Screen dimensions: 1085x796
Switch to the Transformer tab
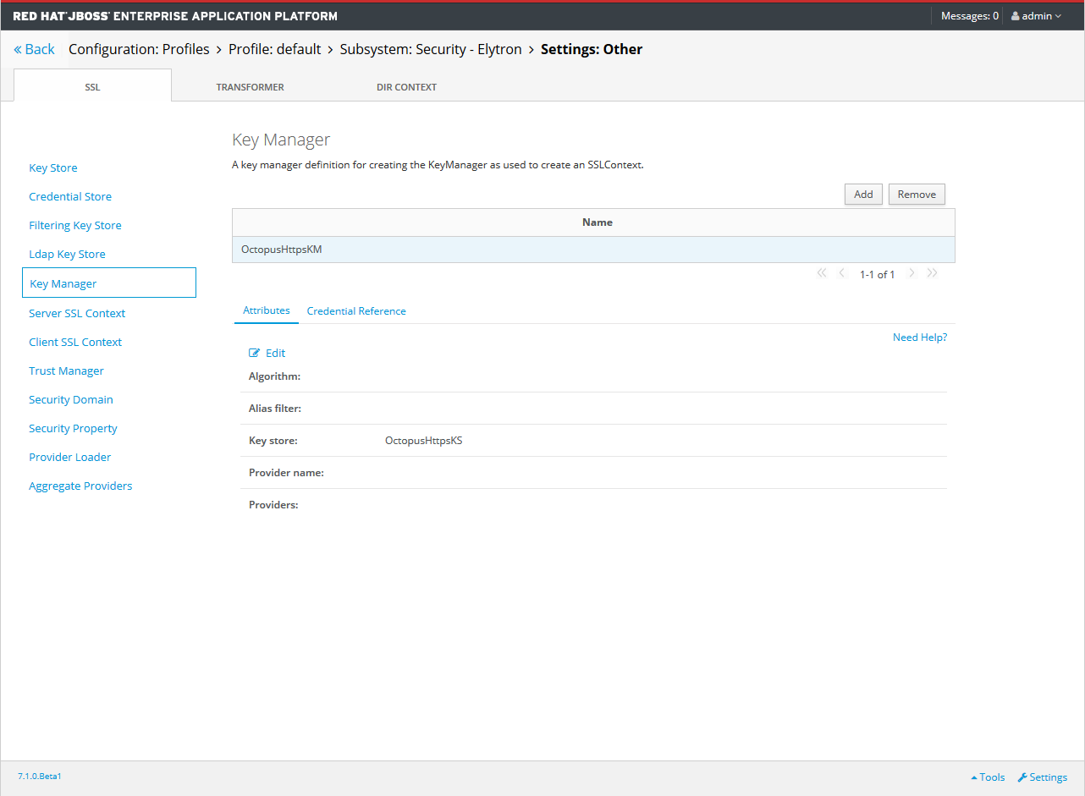pyautogui.click(x=250, y=87)
